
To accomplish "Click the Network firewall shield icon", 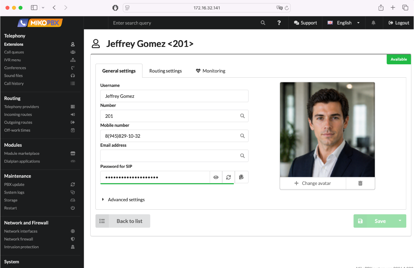I will point(73,239).
